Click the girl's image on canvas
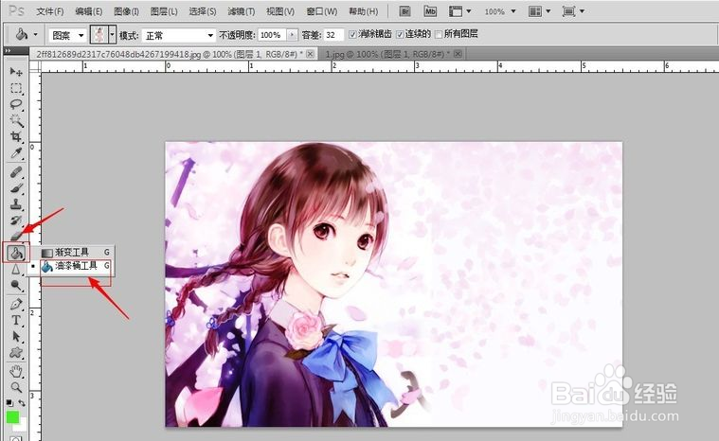This screenshot has height=441, width=719. 393,285
